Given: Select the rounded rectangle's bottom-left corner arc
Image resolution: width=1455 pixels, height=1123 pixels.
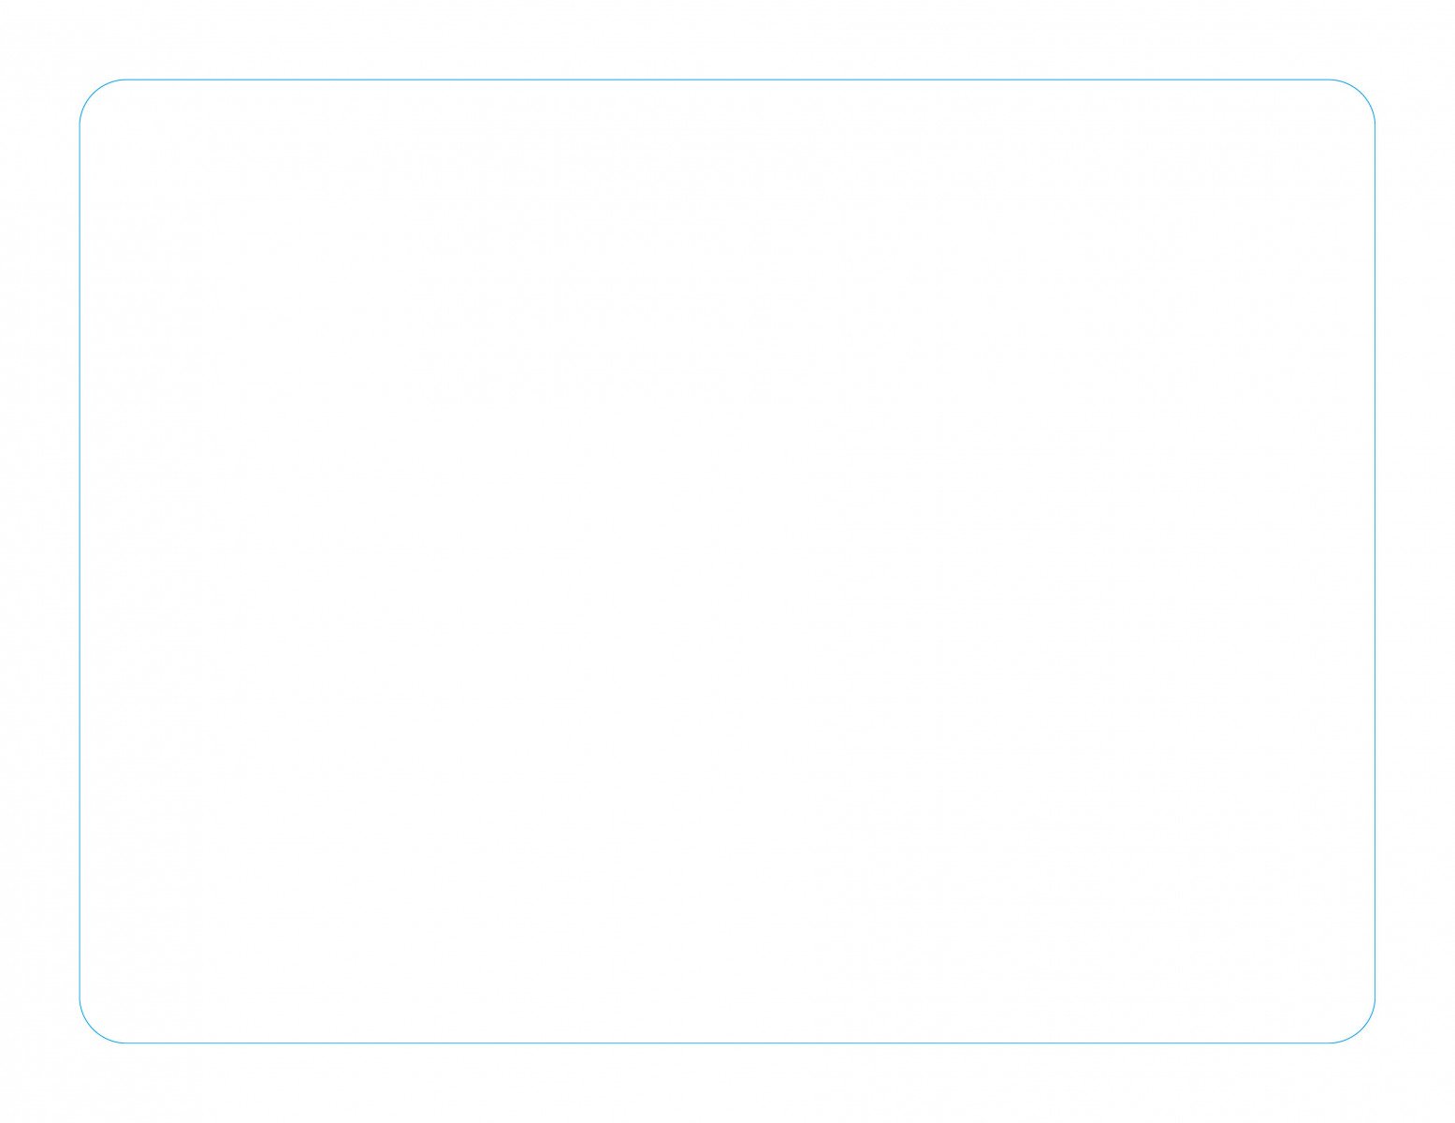Looking at the screenshot, I should click(x=93, y=1030).
